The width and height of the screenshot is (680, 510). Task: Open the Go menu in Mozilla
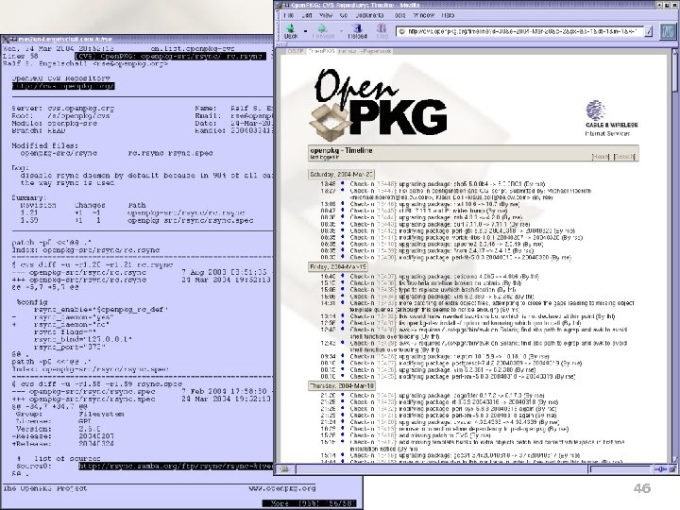[344, 15]
